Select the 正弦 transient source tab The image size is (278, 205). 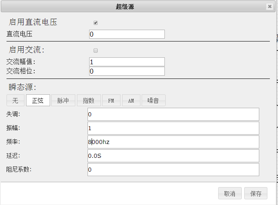point(38,100)
